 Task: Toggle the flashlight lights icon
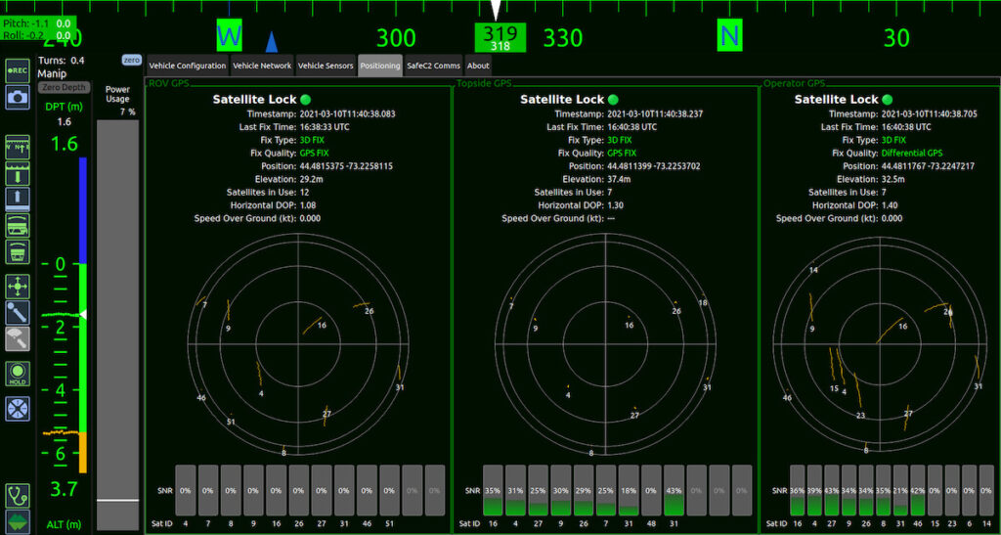point(18,312)
